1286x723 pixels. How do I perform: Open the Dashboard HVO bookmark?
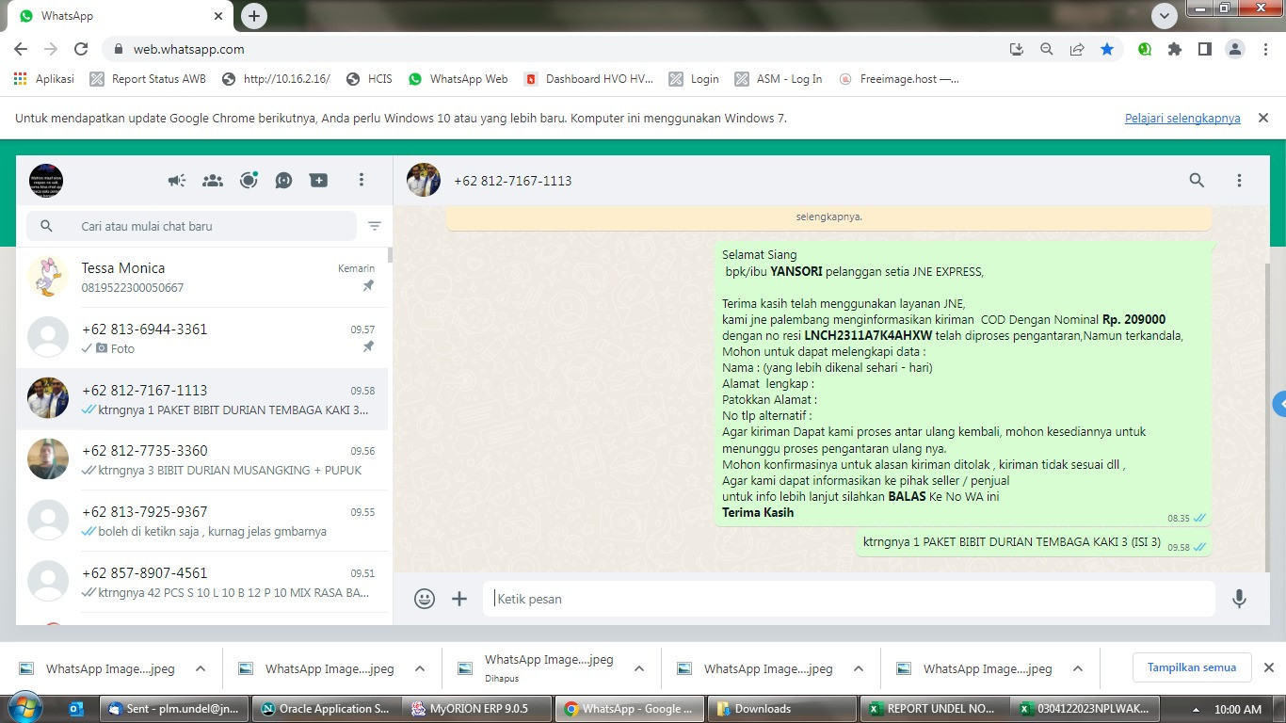tap(588, 79)
